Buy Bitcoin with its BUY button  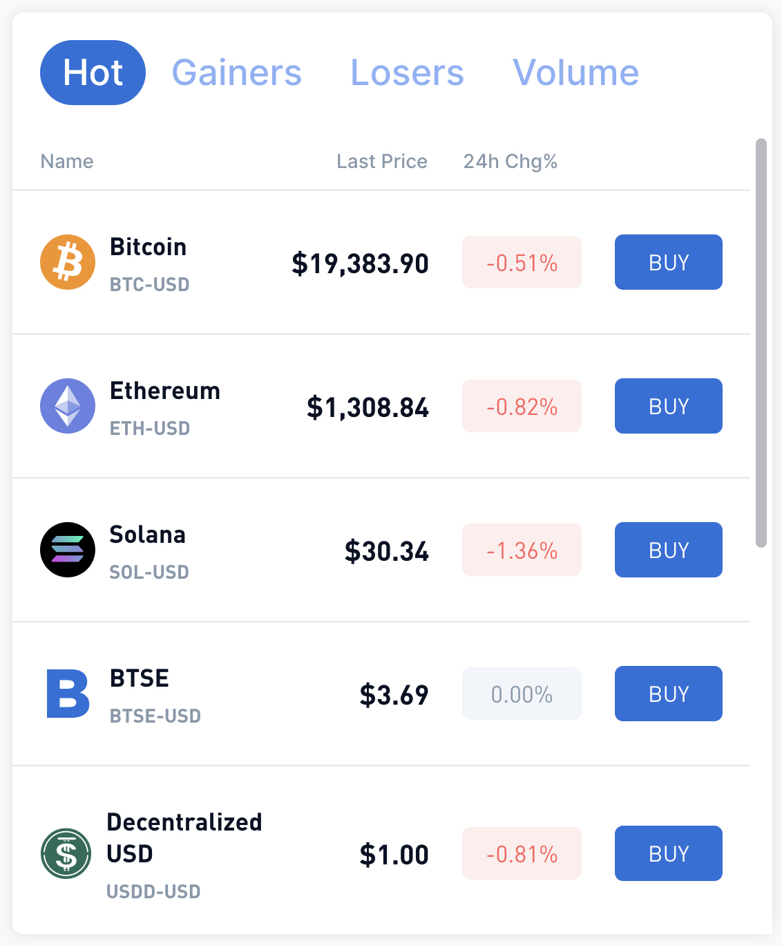point(669,262)
